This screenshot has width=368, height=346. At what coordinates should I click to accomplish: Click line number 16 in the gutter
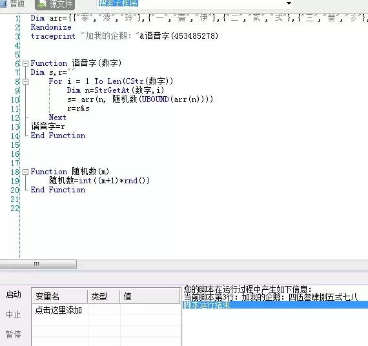pos(15,154)
